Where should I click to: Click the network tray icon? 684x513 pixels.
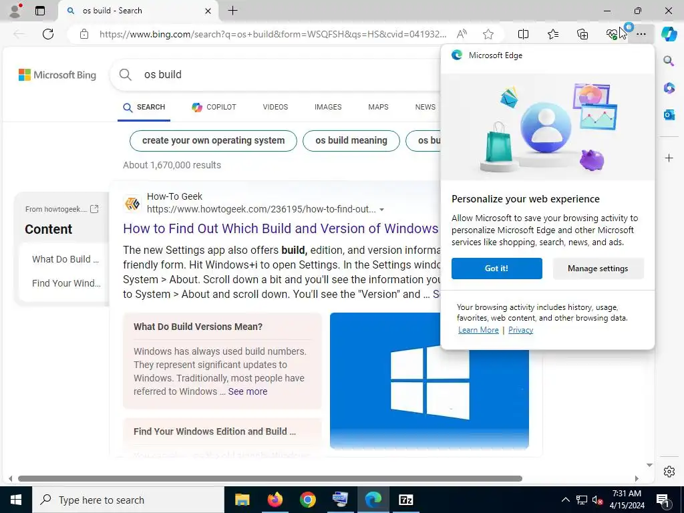[x=582, y=500]
